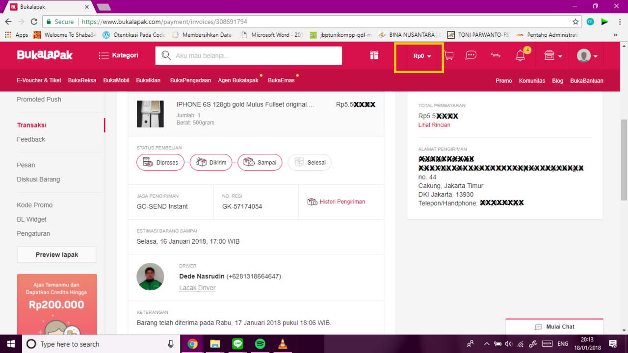
Task: Open BukaIklan menu item
Action: pos(148,80)
